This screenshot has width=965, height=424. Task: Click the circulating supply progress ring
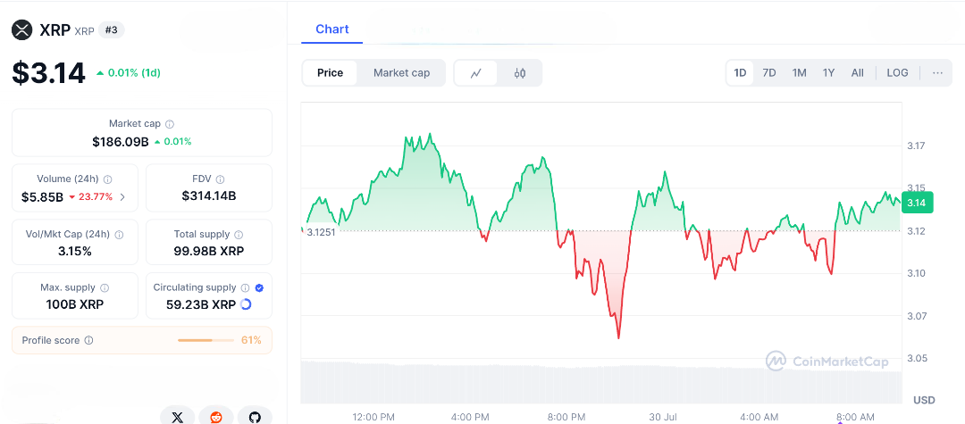246,304
